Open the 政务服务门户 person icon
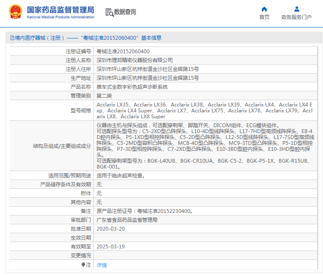 (x=297, y=9)
